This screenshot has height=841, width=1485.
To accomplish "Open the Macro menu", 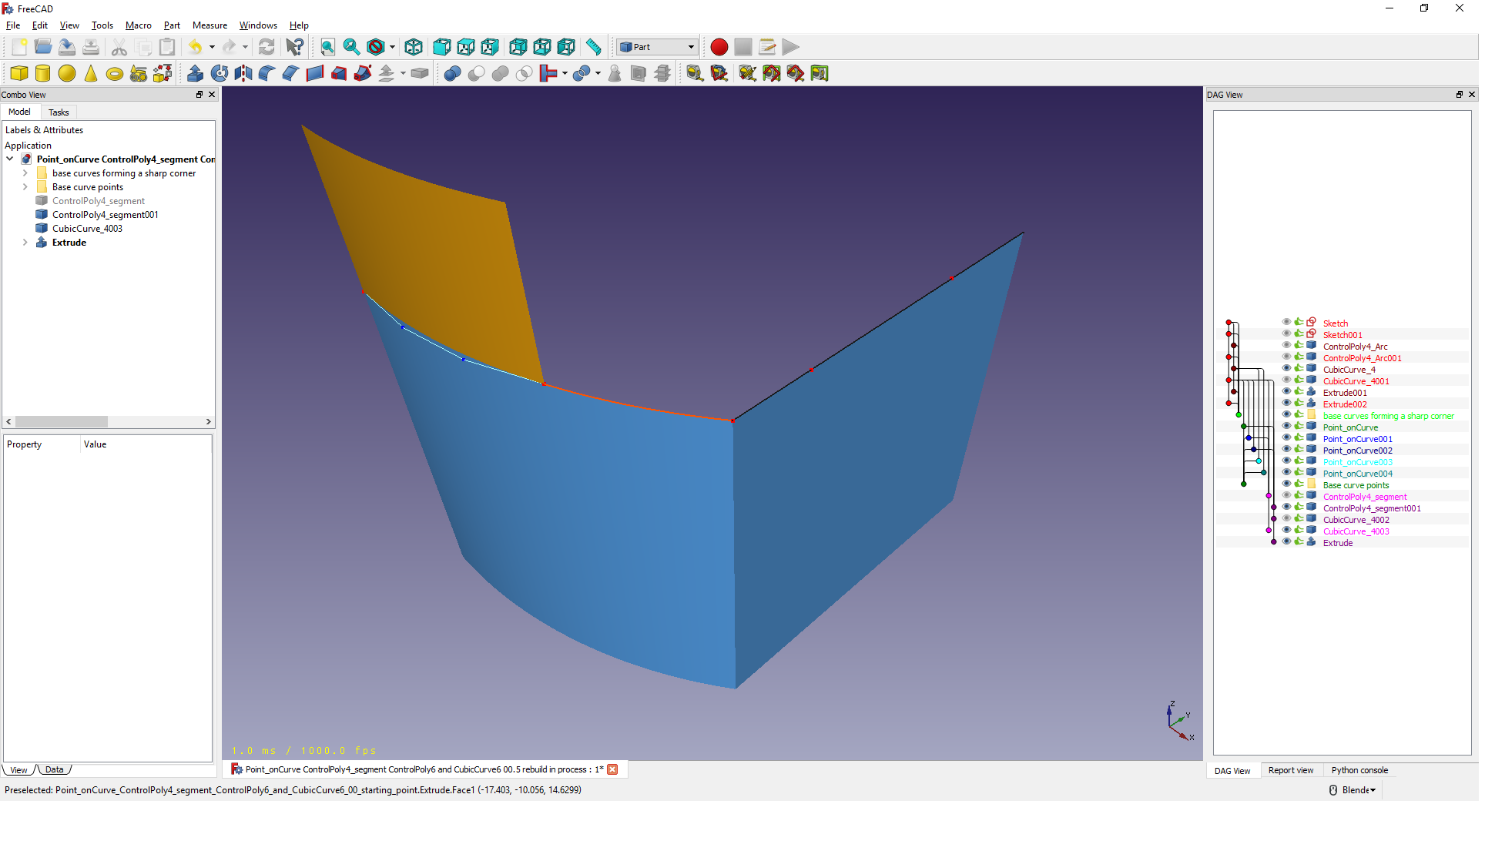I will [x=139, y=25].
